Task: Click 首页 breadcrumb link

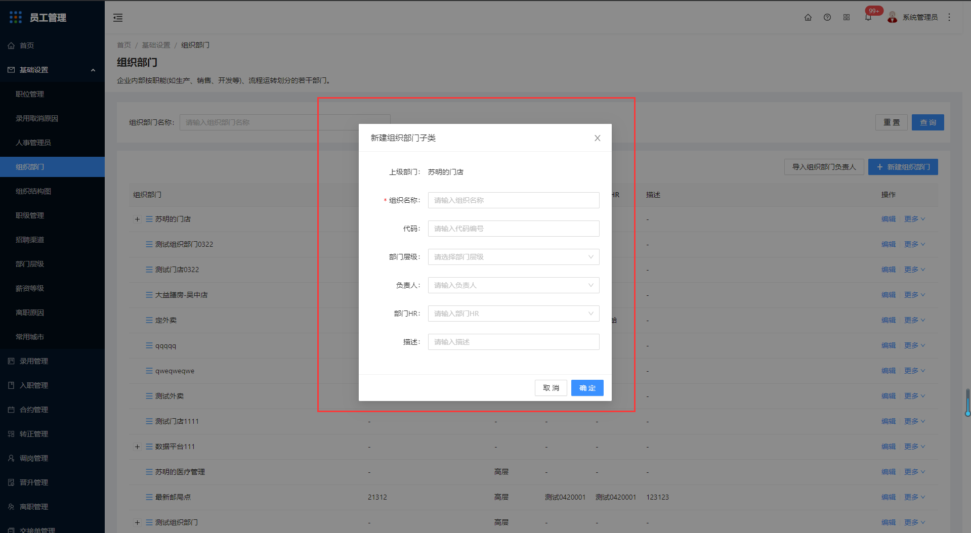Action: click(124, 45)
